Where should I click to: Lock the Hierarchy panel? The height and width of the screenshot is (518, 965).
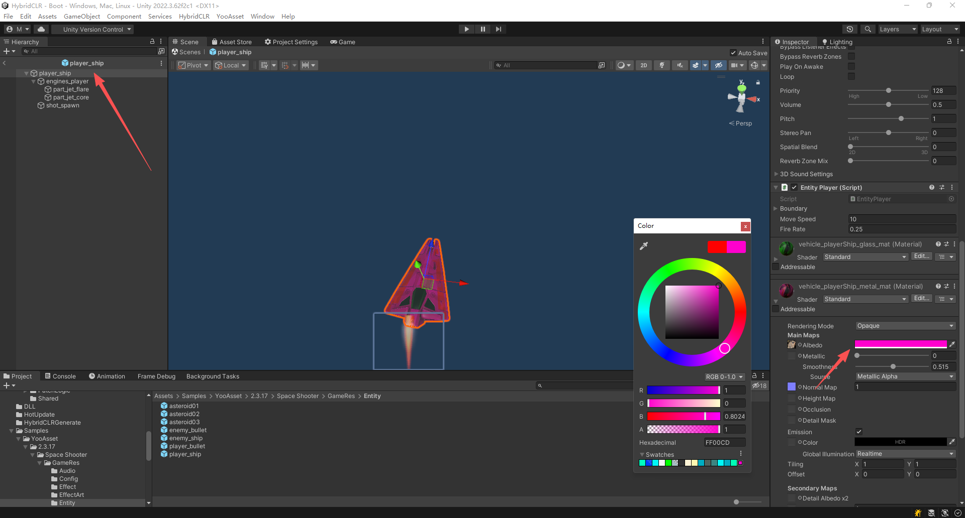coord(152,42)
